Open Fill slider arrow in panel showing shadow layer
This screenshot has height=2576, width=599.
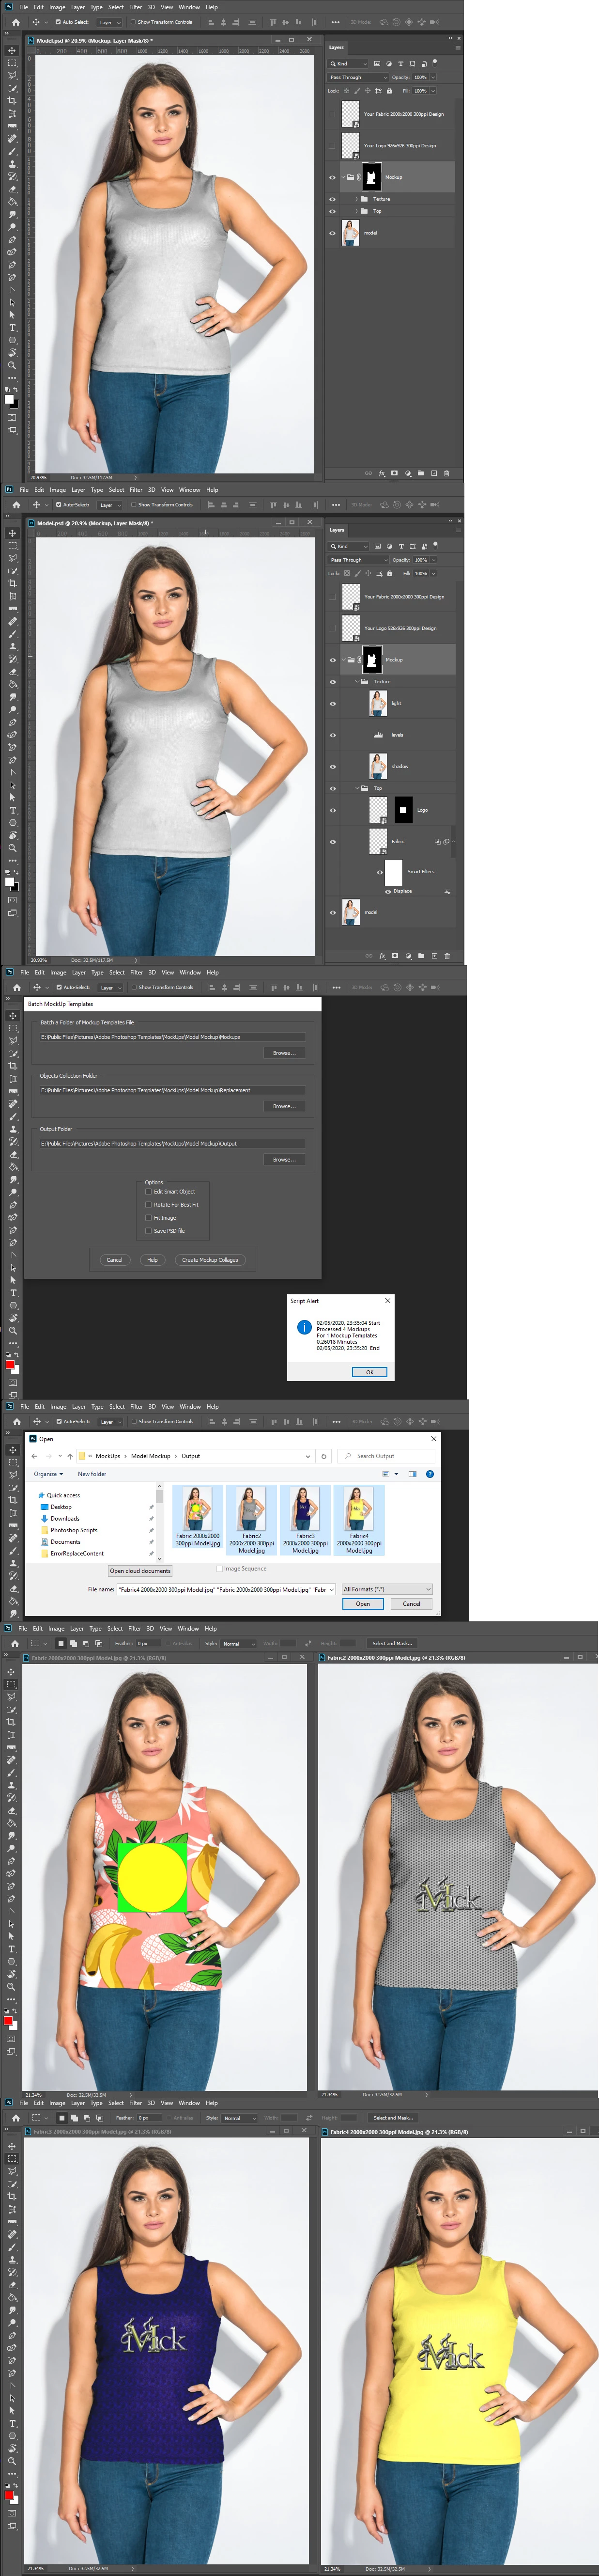pos(434,574)
